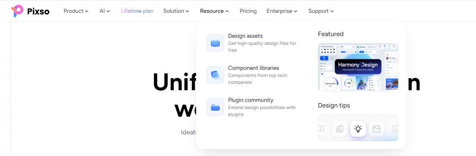Select the shapes design tips icon
Viewport: 476px width, 156px height.
click(340, 129)
